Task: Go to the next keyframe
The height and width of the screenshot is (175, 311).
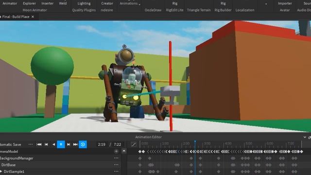Action: (69, 144)
